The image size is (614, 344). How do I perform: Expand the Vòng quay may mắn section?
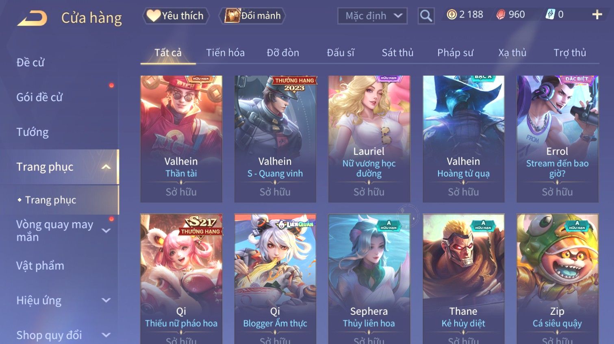point(106,231)
